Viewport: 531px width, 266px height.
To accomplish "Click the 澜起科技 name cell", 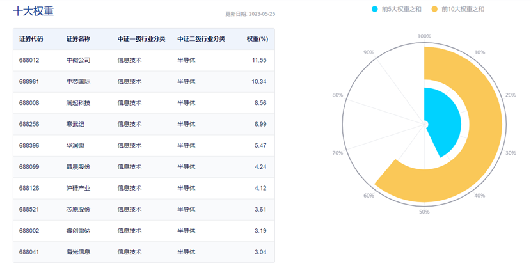I will (x=78, y=103).
